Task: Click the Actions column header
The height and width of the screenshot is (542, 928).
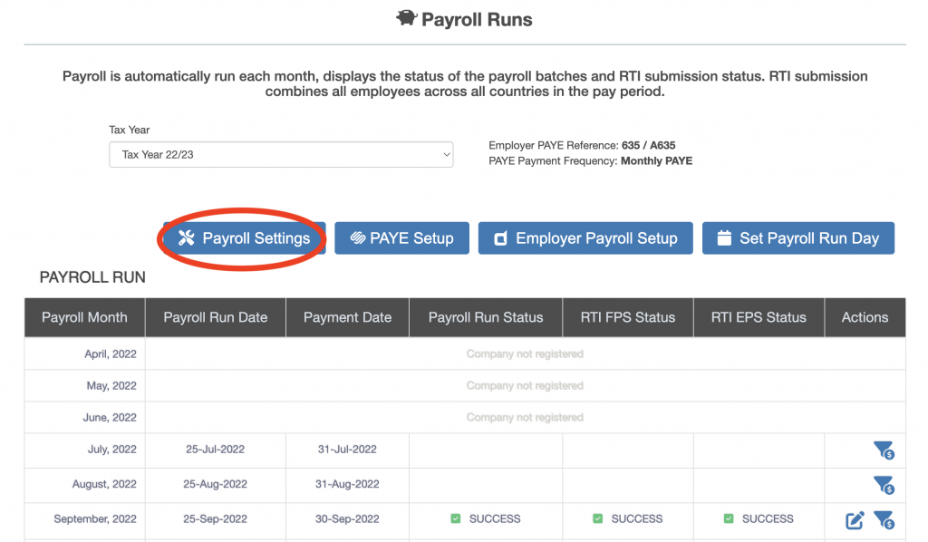Action: [865, 317]
